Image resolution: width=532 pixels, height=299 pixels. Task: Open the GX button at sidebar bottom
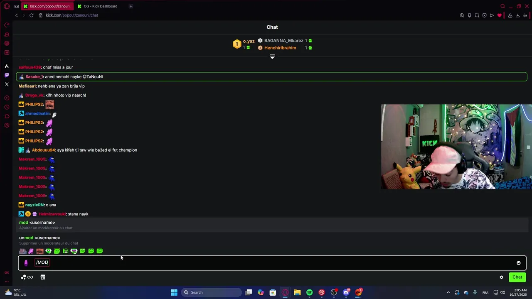pos(7,272)
